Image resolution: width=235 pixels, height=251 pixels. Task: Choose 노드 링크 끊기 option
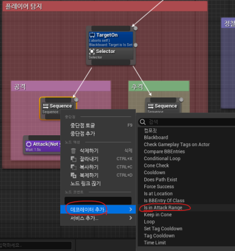point(98,183)
